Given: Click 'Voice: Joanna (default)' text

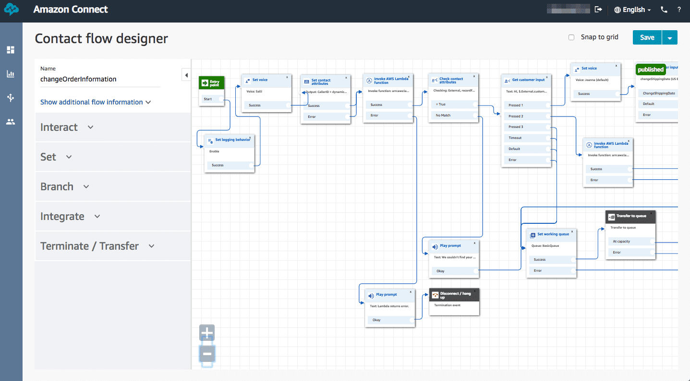Looking at the screenshot, I should pyautogui.click(x=593, y=80).
